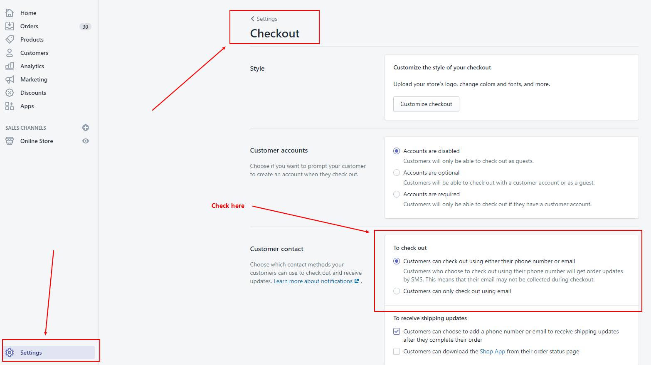Screen dimensions: 651x365
Task: Open Online Store in sales channels
Action: pyautogui.click(x=37, y=141)
